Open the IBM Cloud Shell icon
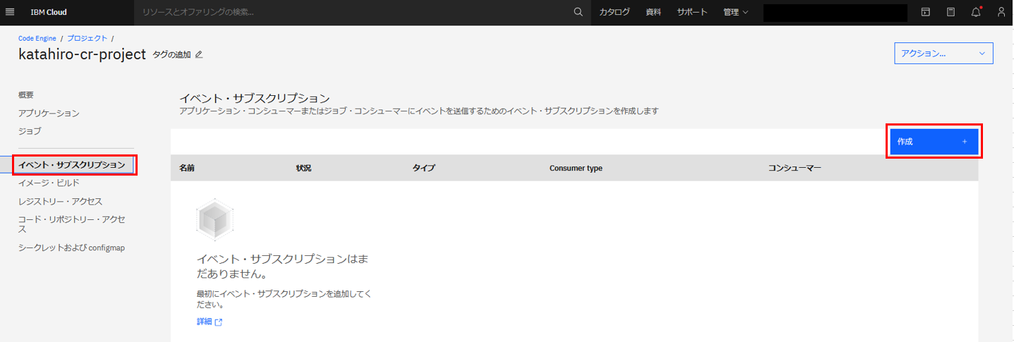Image resolution: width=1014 pixels, height=342 pixels. point(925,12)
